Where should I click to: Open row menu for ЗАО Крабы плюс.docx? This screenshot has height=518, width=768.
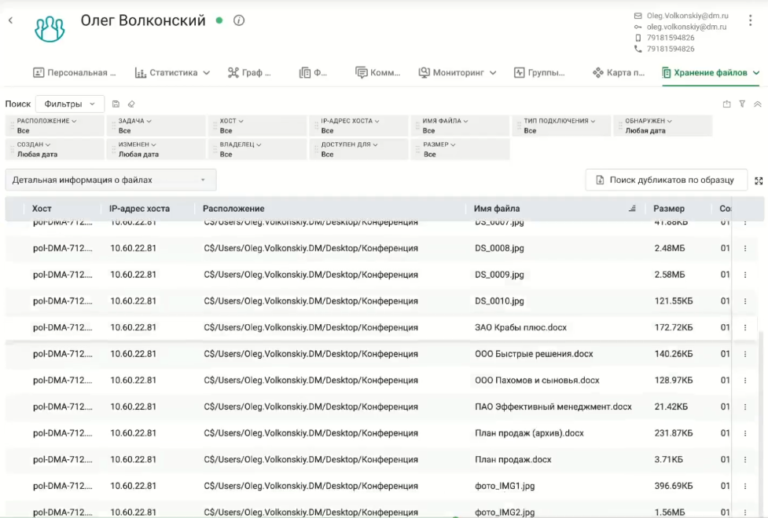coord(745,328)
